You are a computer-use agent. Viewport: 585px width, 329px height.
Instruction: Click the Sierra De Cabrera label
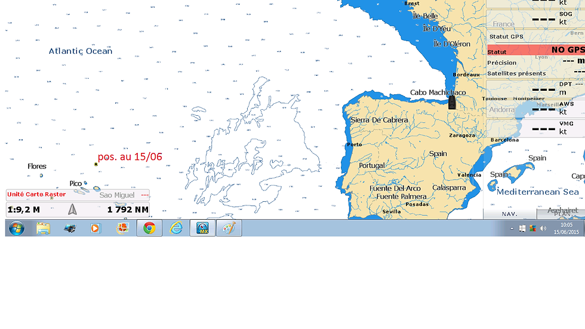tap(379, 120)
